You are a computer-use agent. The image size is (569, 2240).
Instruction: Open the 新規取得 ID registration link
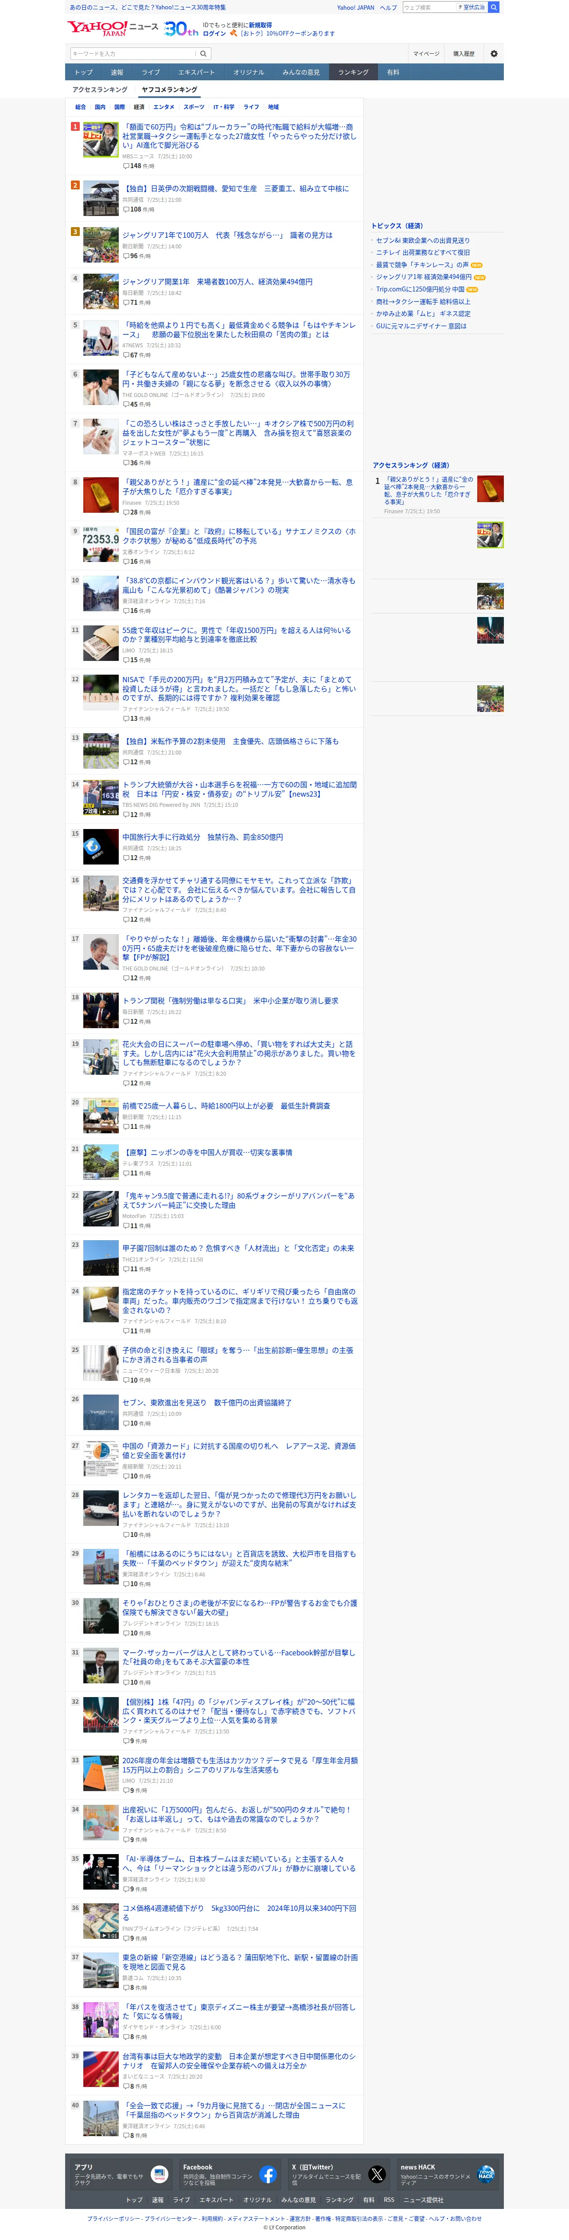[261, 25]
